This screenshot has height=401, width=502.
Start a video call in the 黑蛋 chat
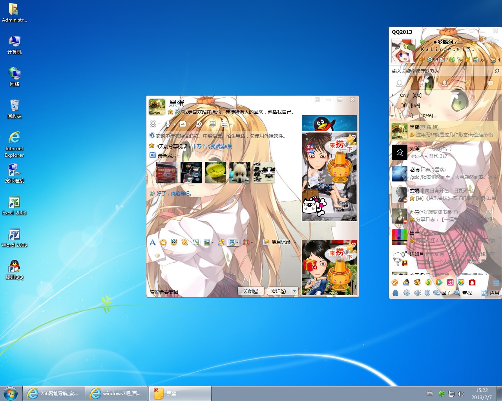(153, 124)
